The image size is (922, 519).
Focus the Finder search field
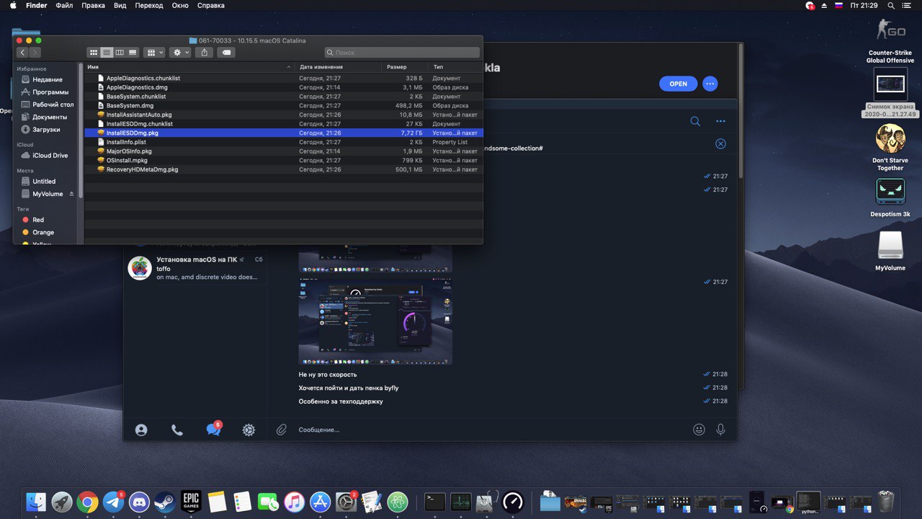(x=402, y=53)
